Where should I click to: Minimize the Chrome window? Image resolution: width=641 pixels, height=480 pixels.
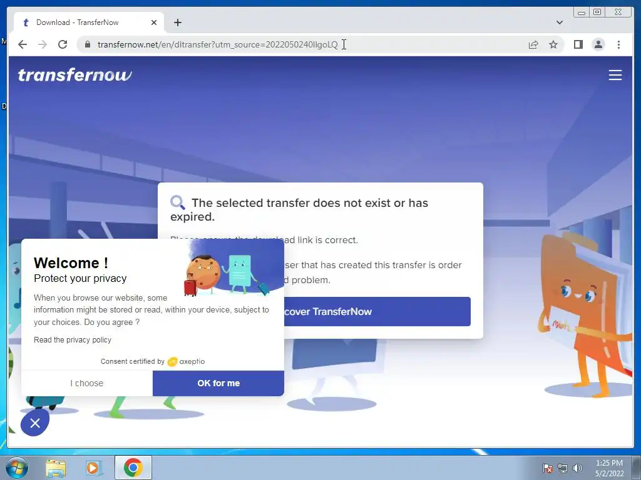coord(582,12)
